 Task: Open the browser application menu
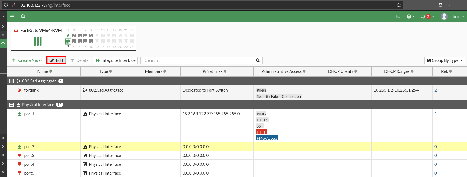coord(460,5)
